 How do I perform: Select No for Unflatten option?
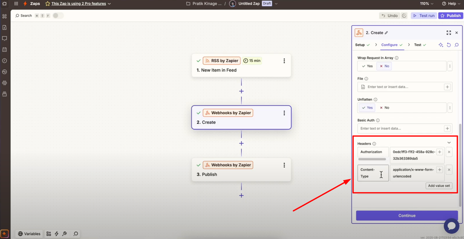point(384,108)
